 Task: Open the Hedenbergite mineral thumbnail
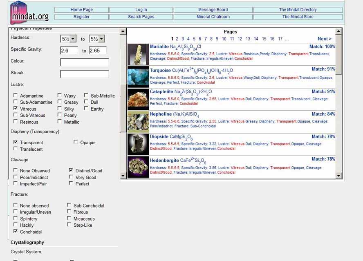pyautogui.click(x=138, y=167)
